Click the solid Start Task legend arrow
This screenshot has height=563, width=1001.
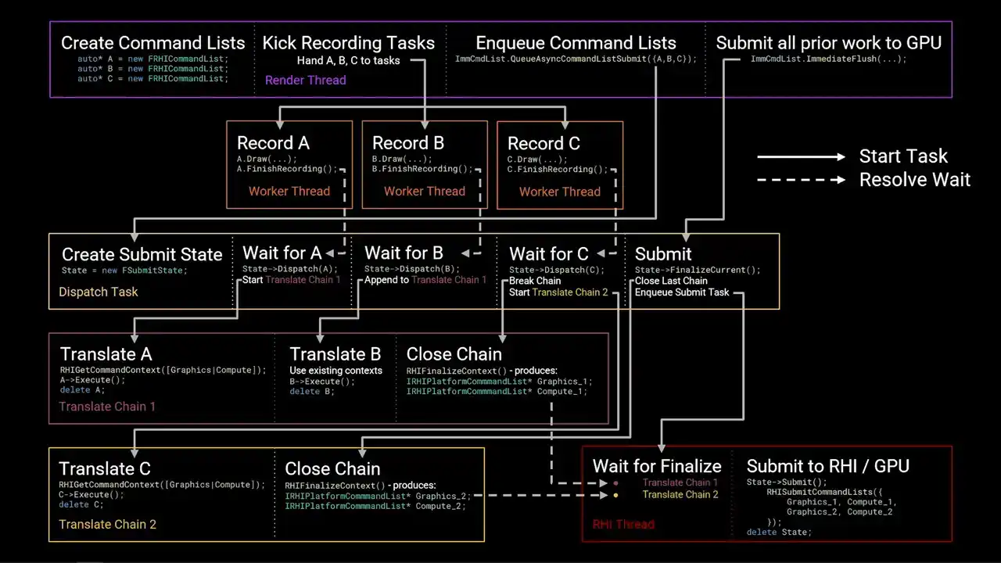pyautogui.click(x=801, y=157)
